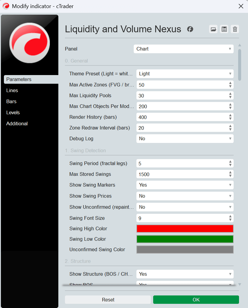
Task: Increase Swing Font Size value
Action: pos(230,216)
